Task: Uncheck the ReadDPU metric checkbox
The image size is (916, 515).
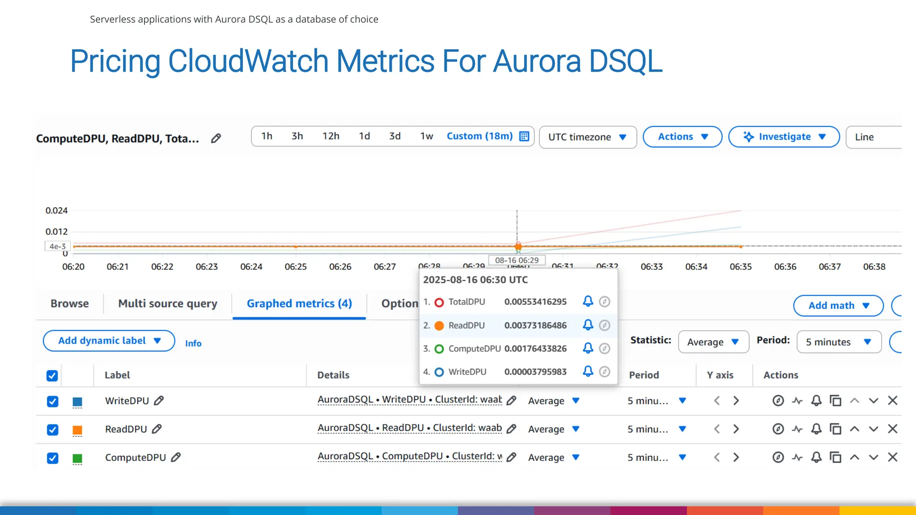Action: pyautogui.click(x=52, y=430)
